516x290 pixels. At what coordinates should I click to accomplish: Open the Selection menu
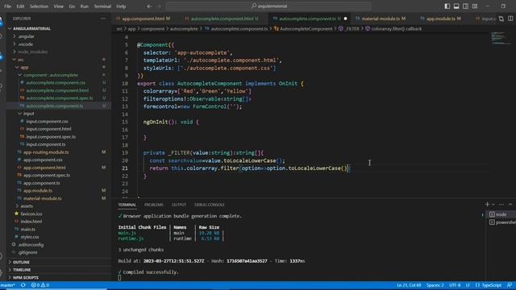(x=39, y=6)
